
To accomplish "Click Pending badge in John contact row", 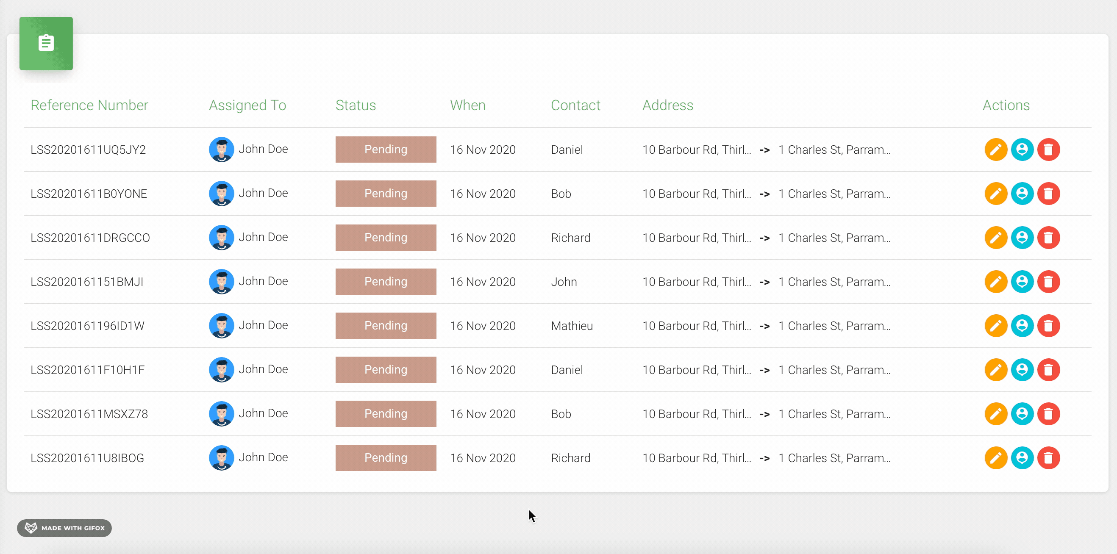I will pyautogui.click(x=386, y=282).
